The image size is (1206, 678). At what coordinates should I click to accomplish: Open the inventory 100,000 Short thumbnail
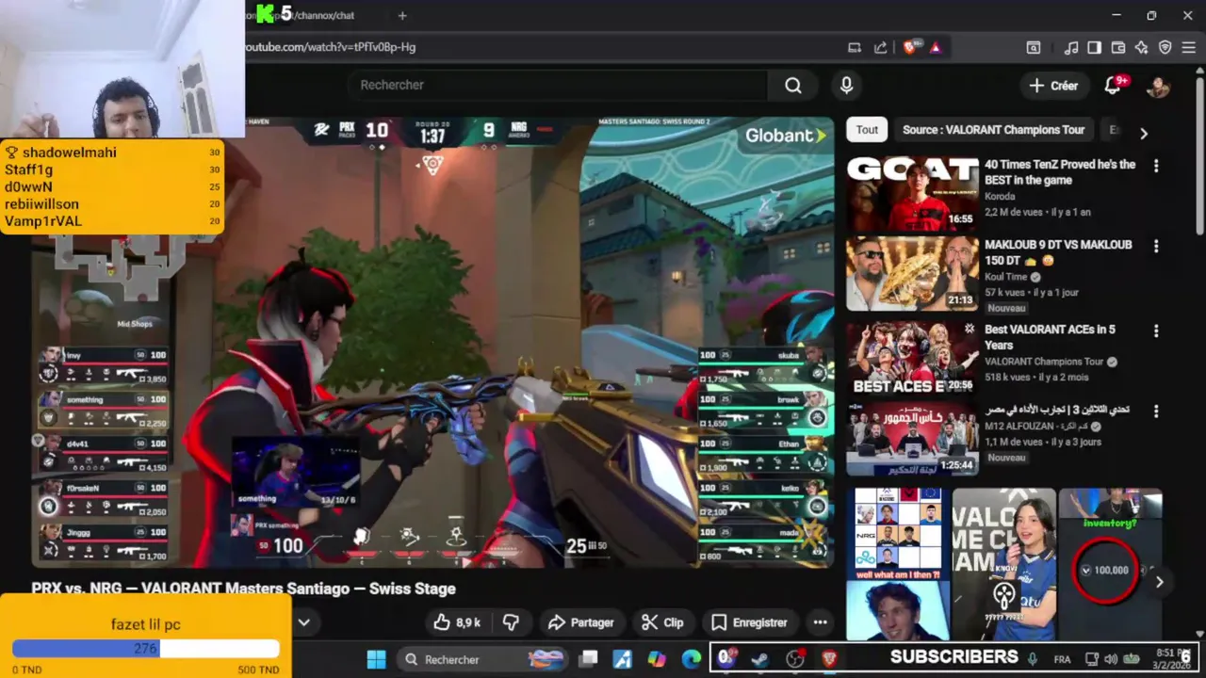1110,564
